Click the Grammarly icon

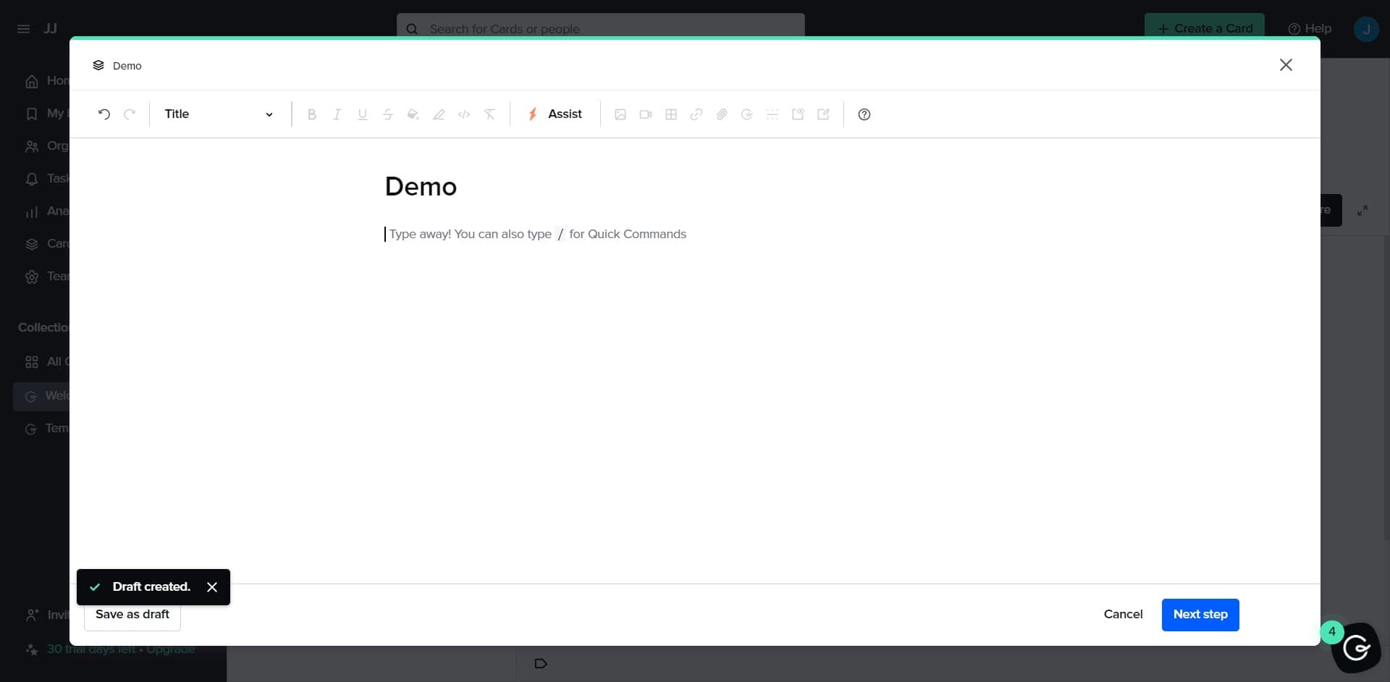pos(1357,649)
